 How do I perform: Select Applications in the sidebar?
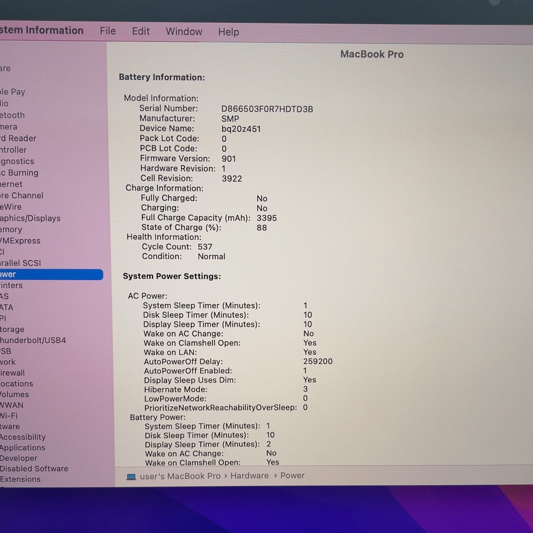point(23,447)
